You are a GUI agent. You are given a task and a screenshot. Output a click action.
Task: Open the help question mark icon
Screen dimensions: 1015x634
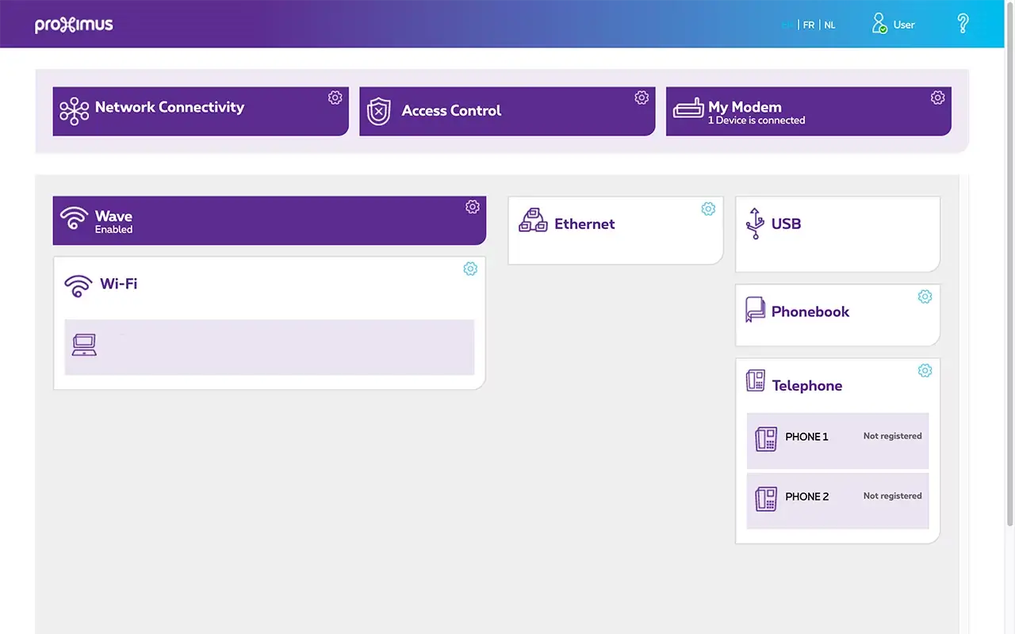963,24
